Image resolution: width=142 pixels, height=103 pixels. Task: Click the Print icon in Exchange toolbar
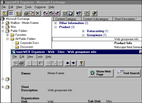(26, 13)
